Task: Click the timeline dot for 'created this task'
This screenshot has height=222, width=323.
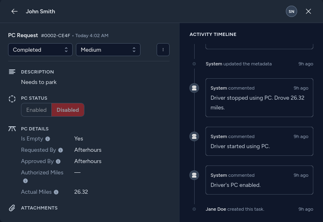Action: (194, 209)
